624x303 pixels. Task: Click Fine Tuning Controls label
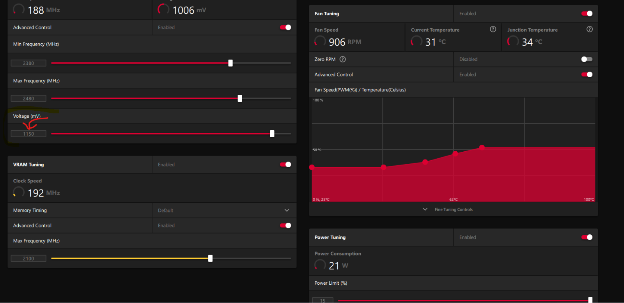click(454, 209)
